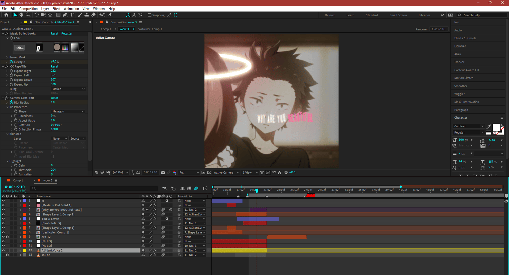The image size is (509, 275).
Task: Switch to Comp 1 timeline tab
Action: (x=18, y=180)
